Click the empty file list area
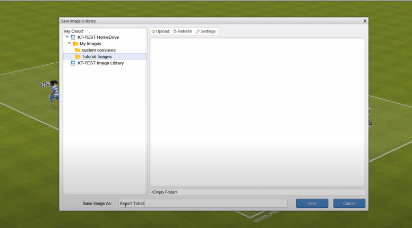The image size is (412, 228). tap(257, 112)
